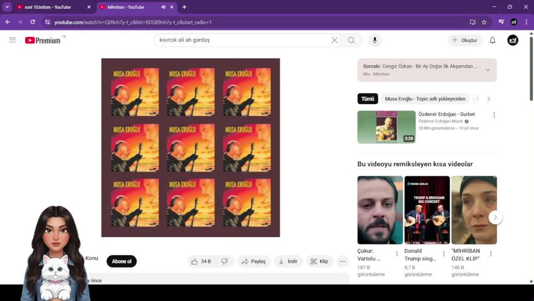Screen dimensions: 534x301
Task: Select the Tümü filter chip
Action: point(368,99)
